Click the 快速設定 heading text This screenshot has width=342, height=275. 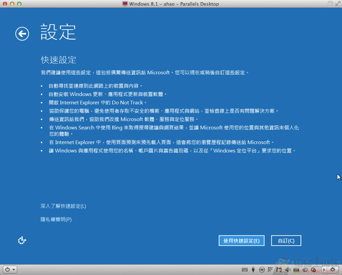(x=59, y=60)
